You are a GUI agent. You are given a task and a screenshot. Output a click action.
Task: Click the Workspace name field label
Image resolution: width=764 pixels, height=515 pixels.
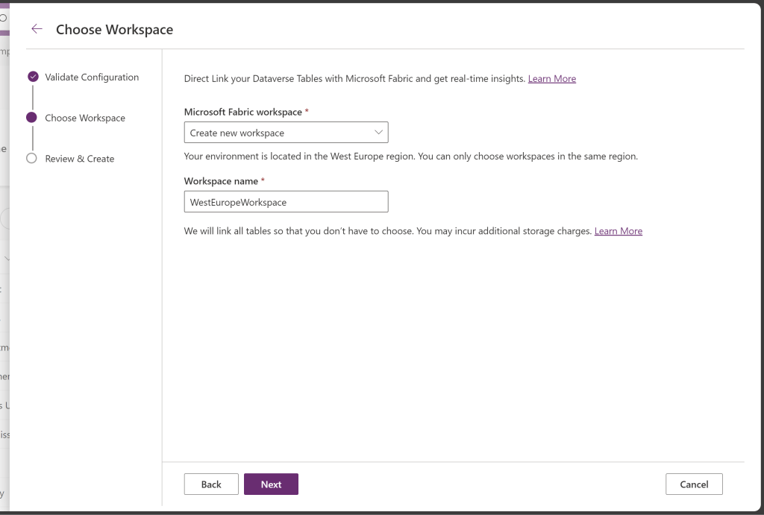tap(221, 181)
